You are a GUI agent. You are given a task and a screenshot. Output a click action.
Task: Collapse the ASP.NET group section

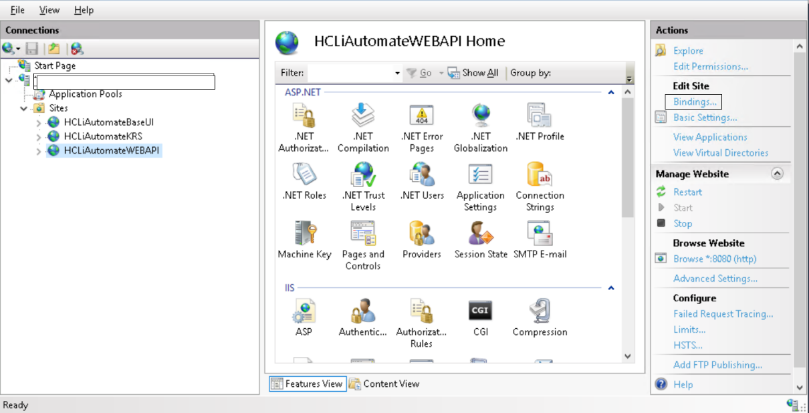(x=610, y=92)
